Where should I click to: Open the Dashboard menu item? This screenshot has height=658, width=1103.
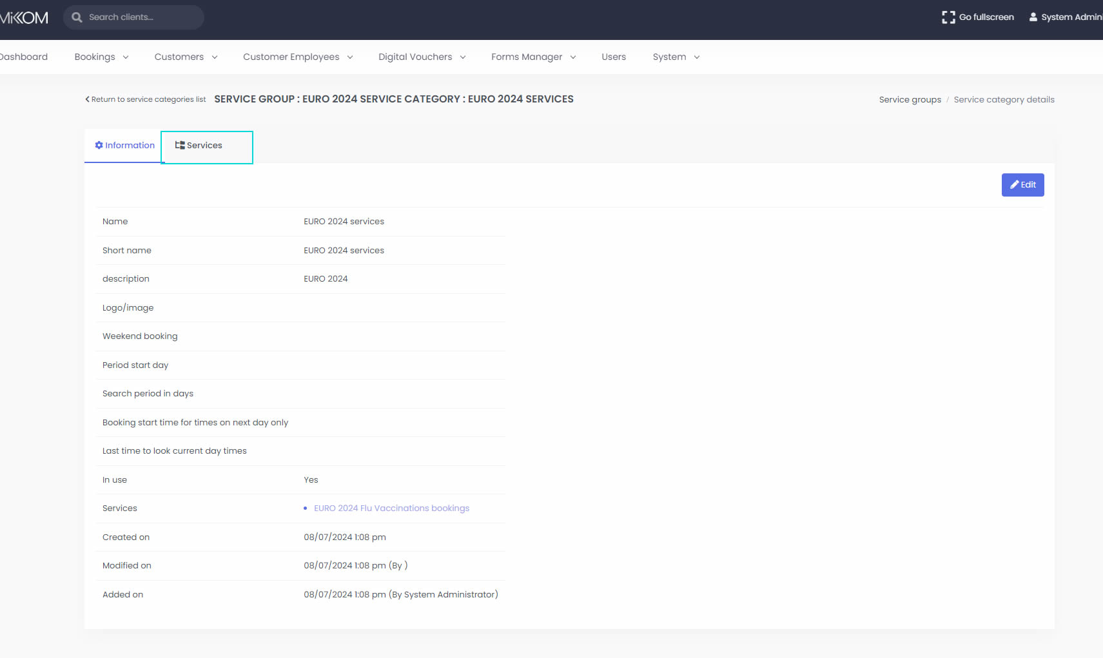[24, 57]
